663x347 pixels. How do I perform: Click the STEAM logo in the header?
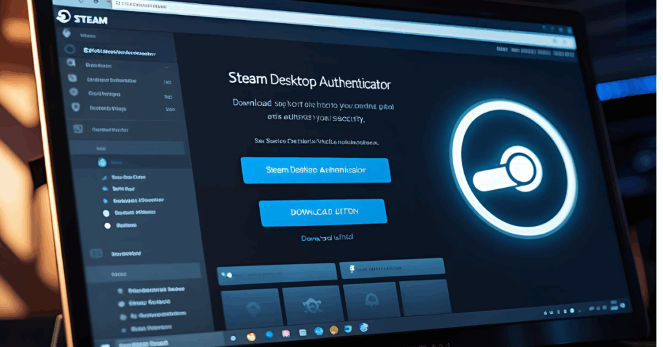(82, 18)
